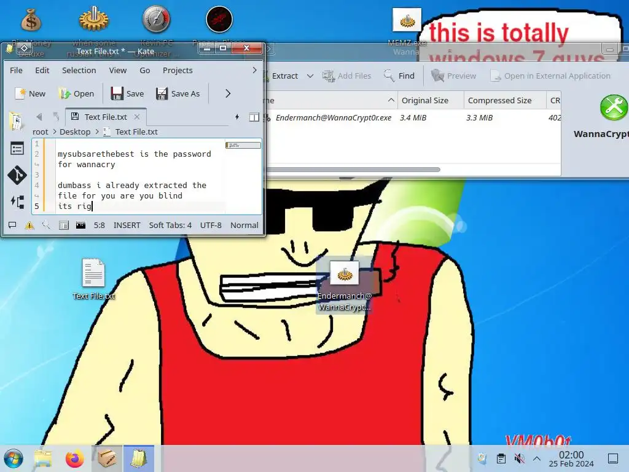Screen dimensions: 629x472
Task: Click root in the breadcrumb path
Action: pos(40,132)
